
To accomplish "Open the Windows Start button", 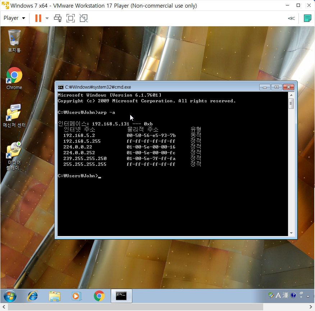I will tap(10, 296).
